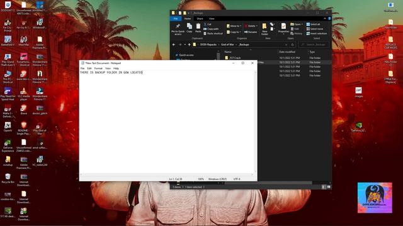
Task: Open the VLC media player desktop icon
Action: click(x=24, y=94)
